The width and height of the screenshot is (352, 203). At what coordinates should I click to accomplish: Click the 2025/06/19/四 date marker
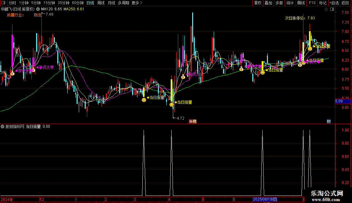[x=265, y=199]
